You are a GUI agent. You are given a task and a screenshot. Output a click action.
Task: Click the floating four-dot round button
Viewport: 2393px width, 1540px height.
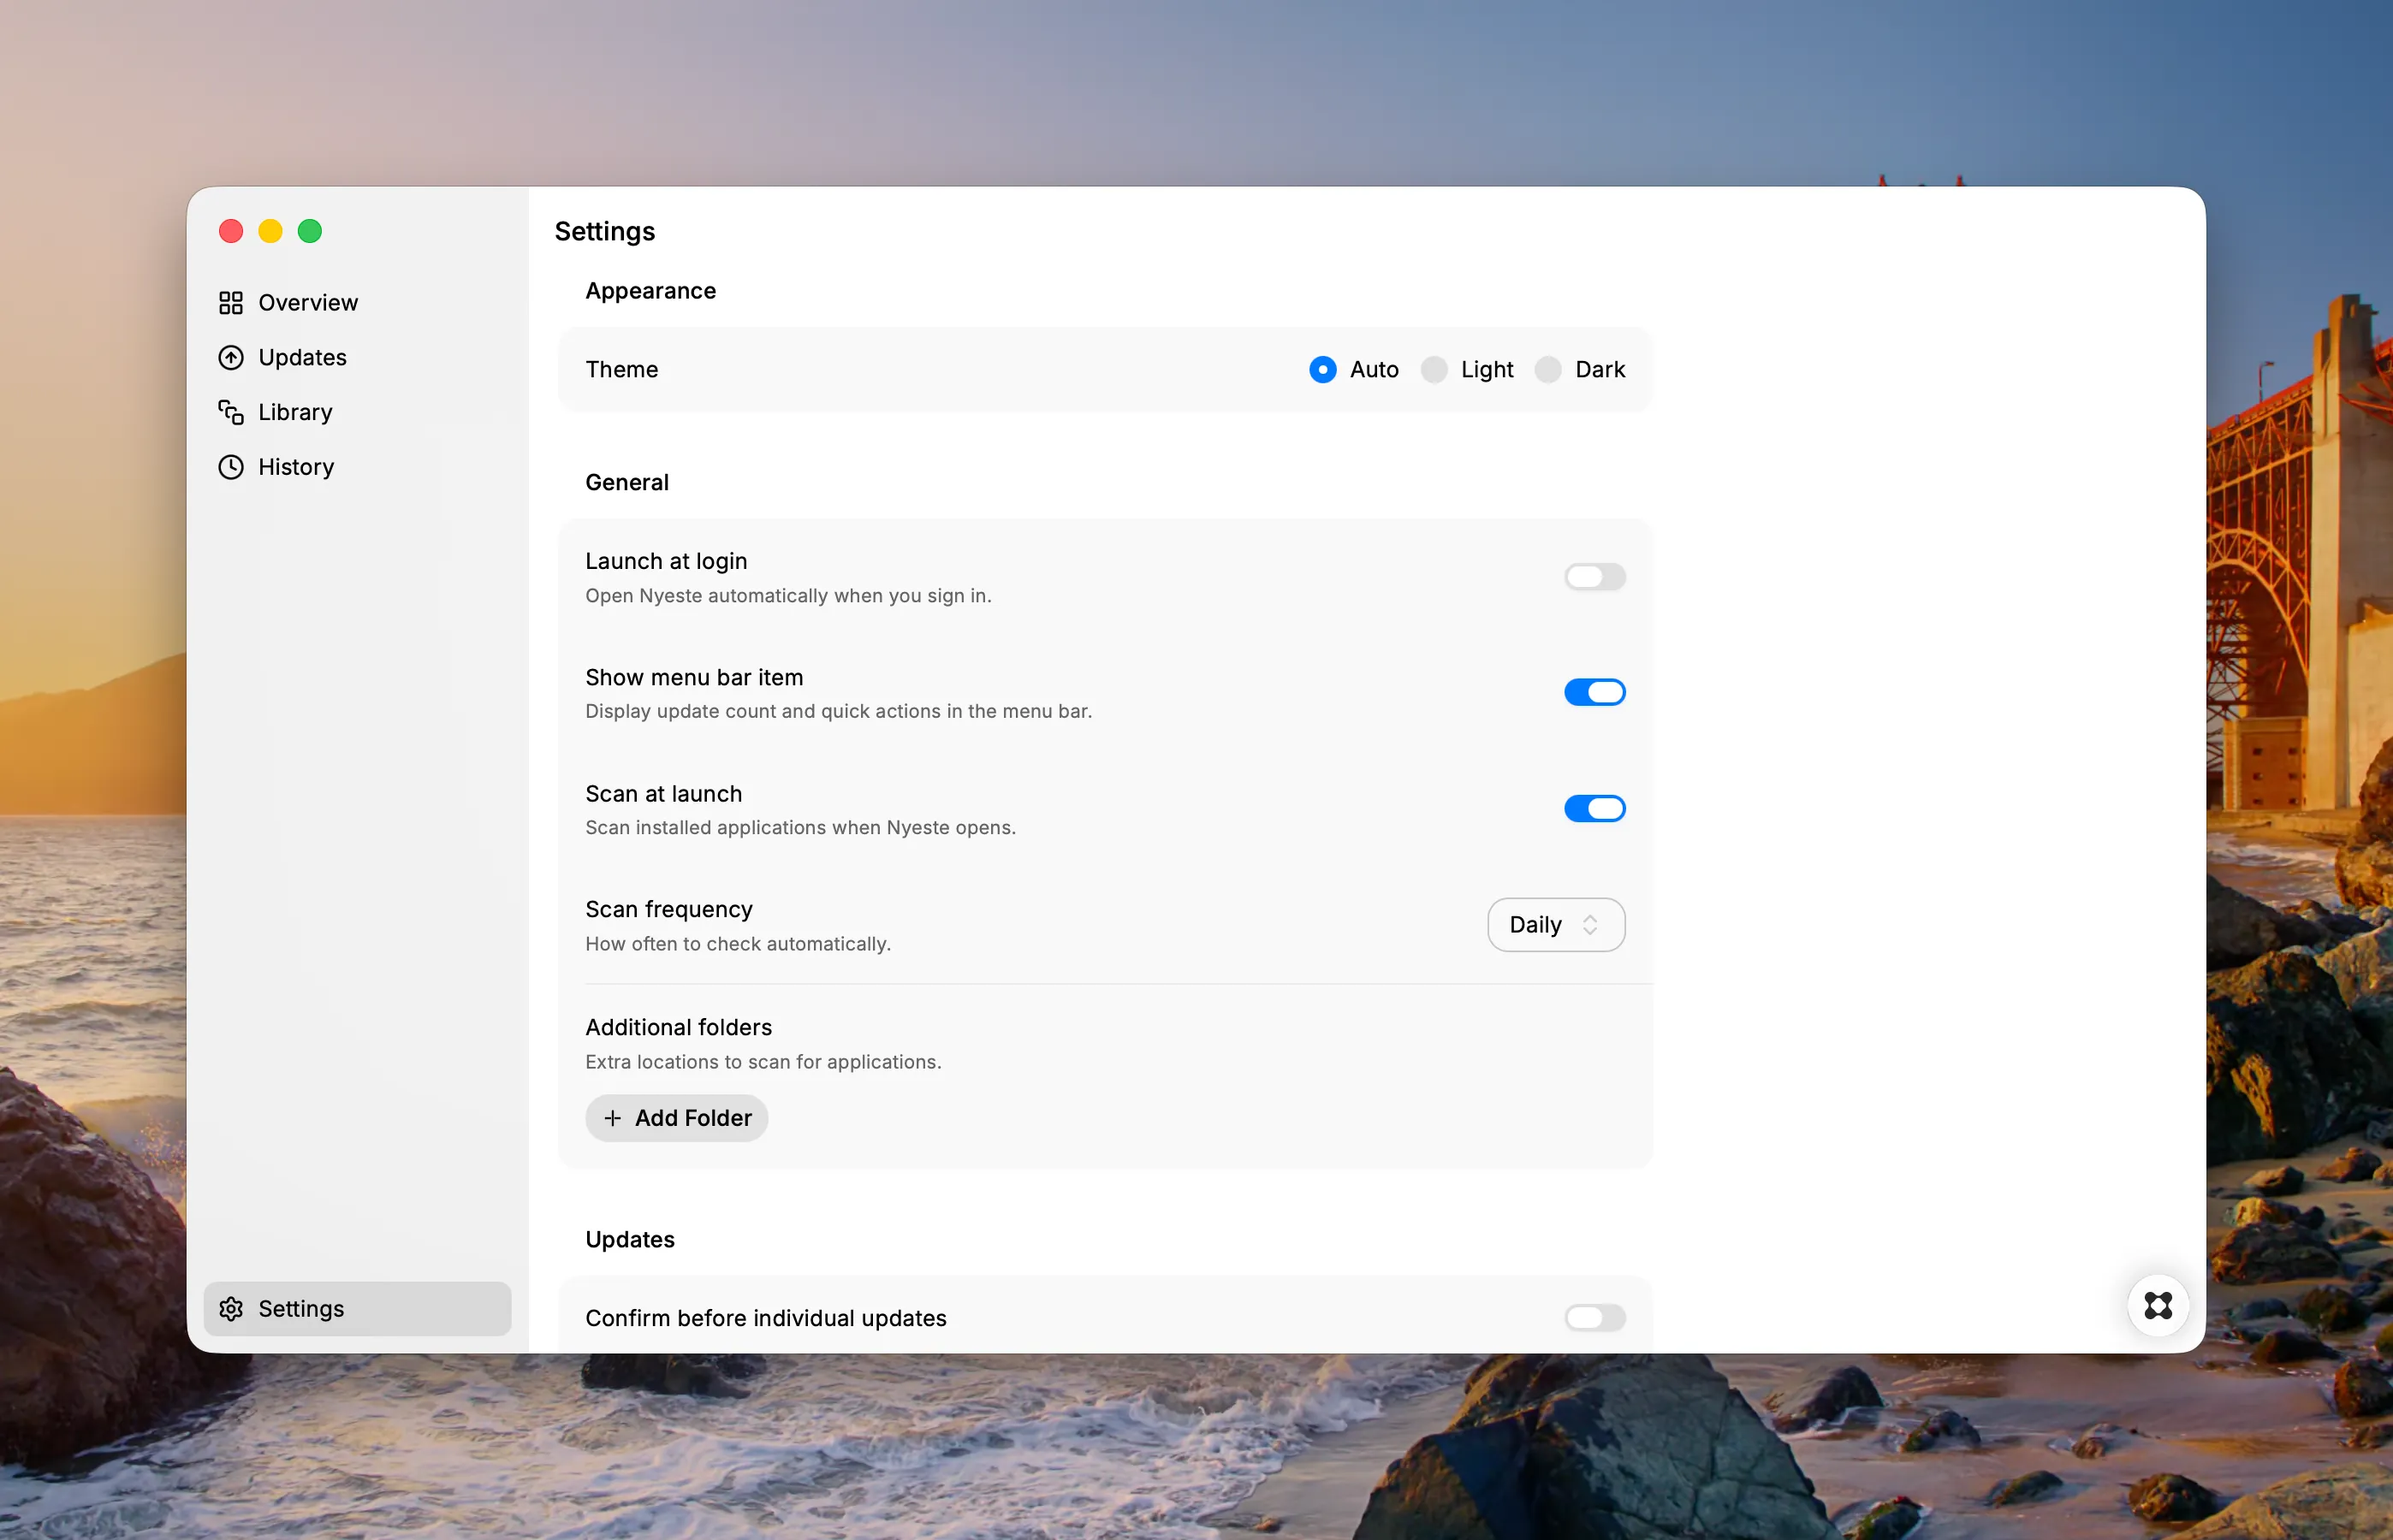2158,1305
